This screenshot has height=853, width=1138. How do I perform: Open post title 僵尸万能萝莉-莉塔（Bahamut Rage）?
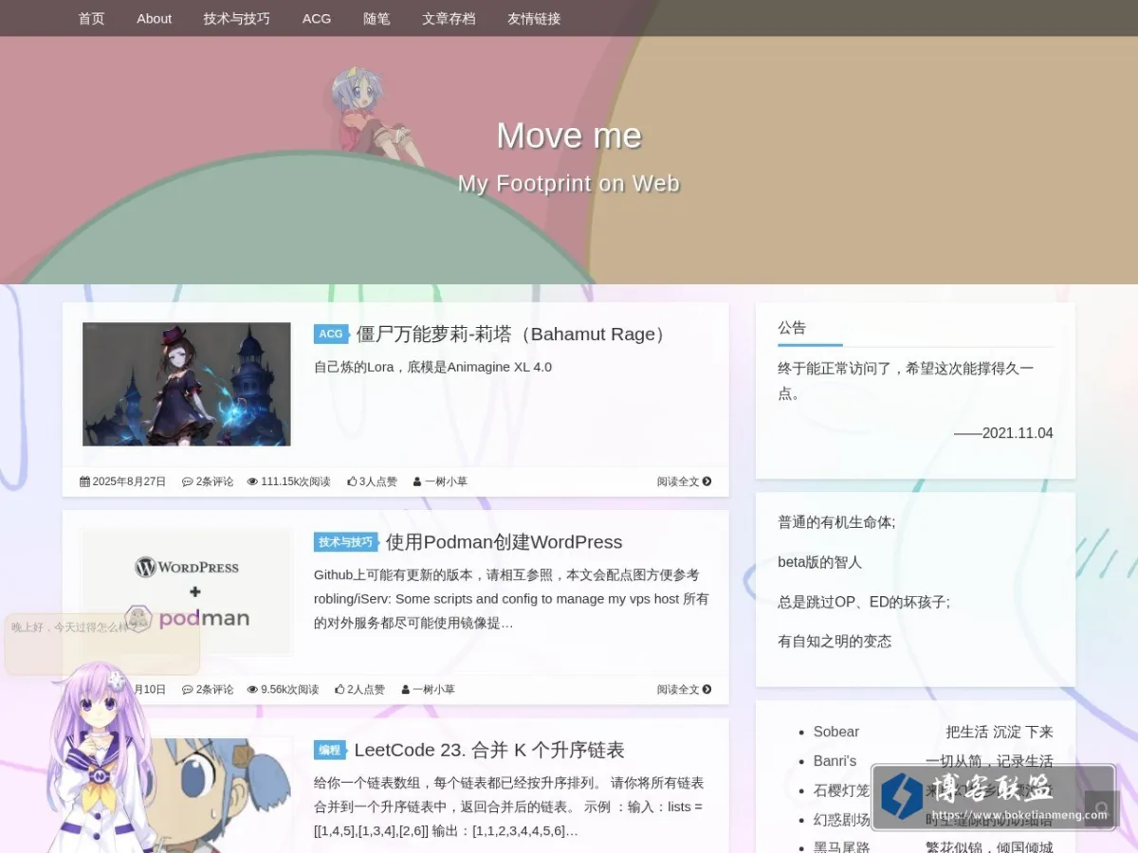[515, 334]
